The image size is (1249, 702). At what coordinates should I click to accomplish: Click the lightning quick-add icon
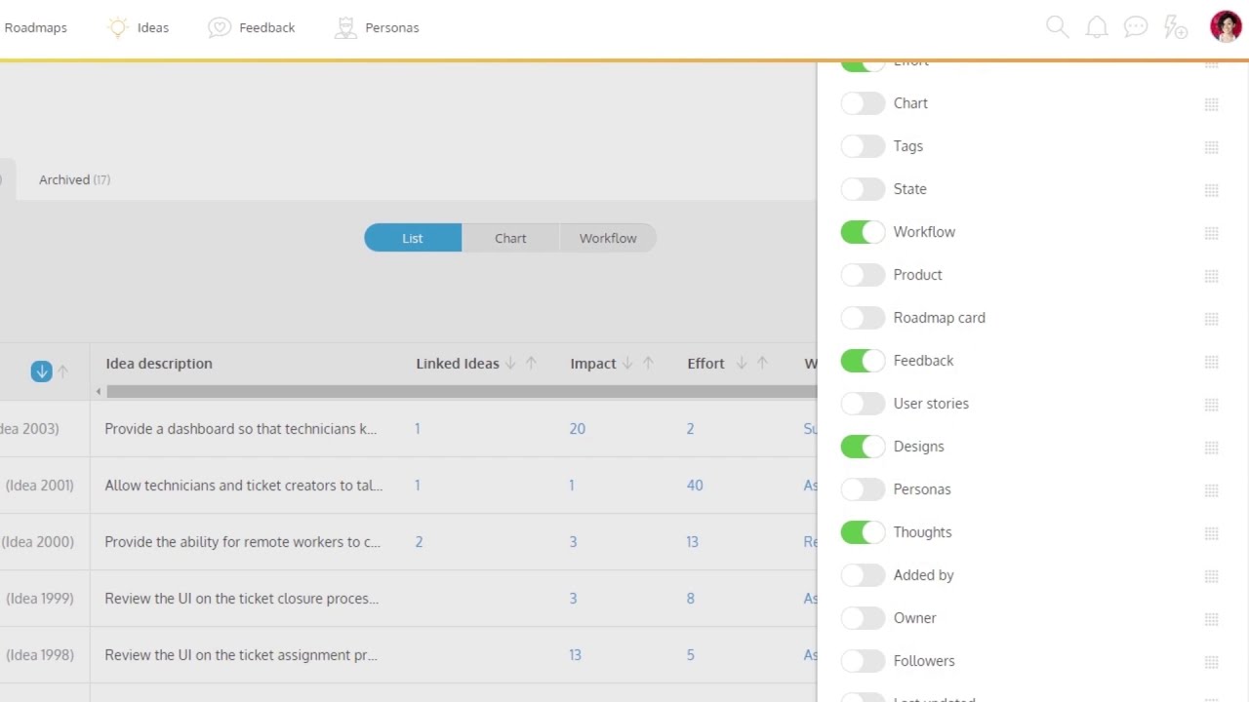1176,27
